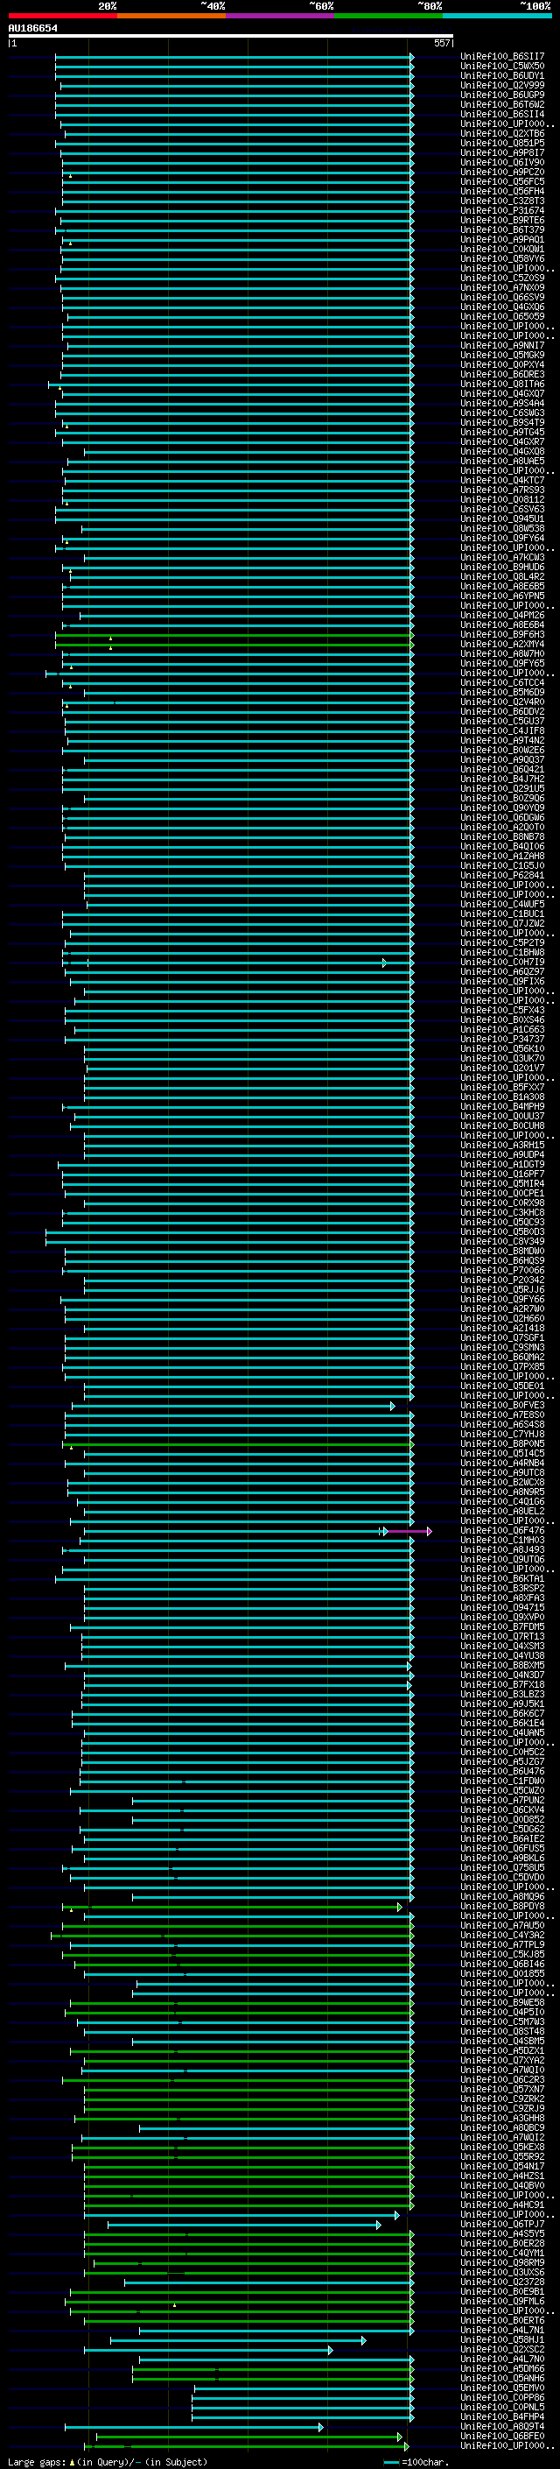Screen dimensions: 560x2469
Task: Select the UniRef100_A2I418 label
Action: pos(502,1329)
